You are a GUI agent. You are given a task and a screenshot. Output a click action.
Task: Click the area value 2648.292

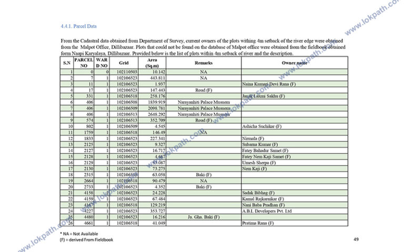(x=157, y=114)
